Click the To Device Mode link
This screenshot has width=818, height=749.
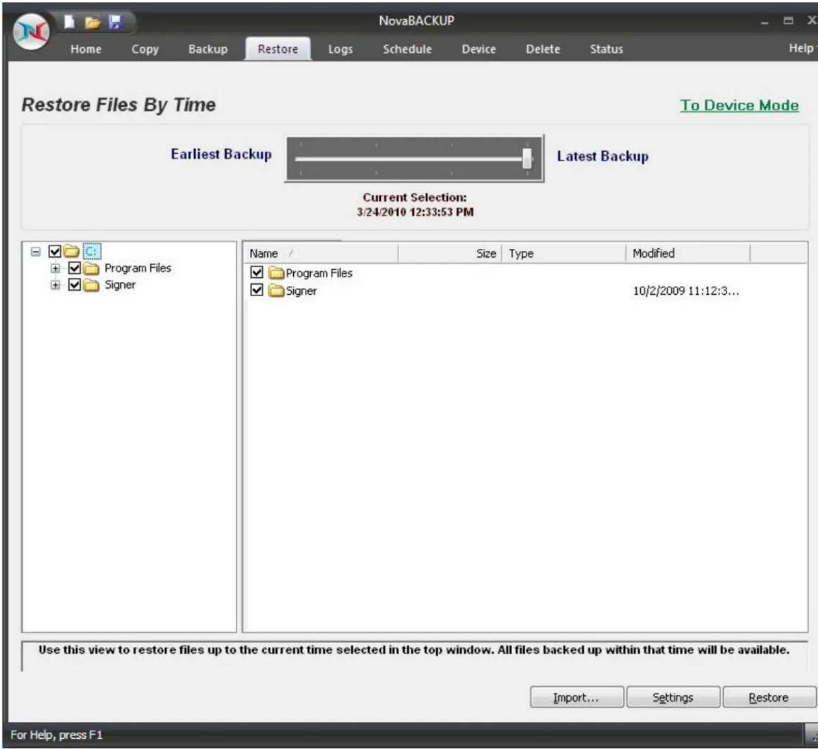coord(740,105)
